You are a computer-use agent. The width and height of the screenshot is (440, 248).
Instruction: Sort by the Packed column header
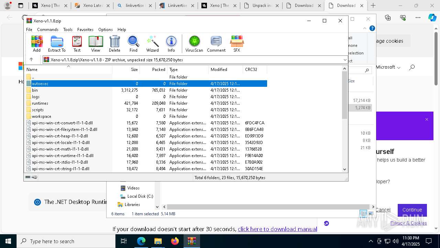click(153, 69)
